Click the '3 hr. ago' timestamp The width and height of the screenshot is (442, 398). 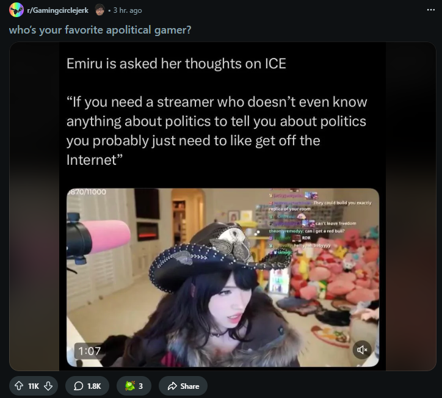[128, 10]
